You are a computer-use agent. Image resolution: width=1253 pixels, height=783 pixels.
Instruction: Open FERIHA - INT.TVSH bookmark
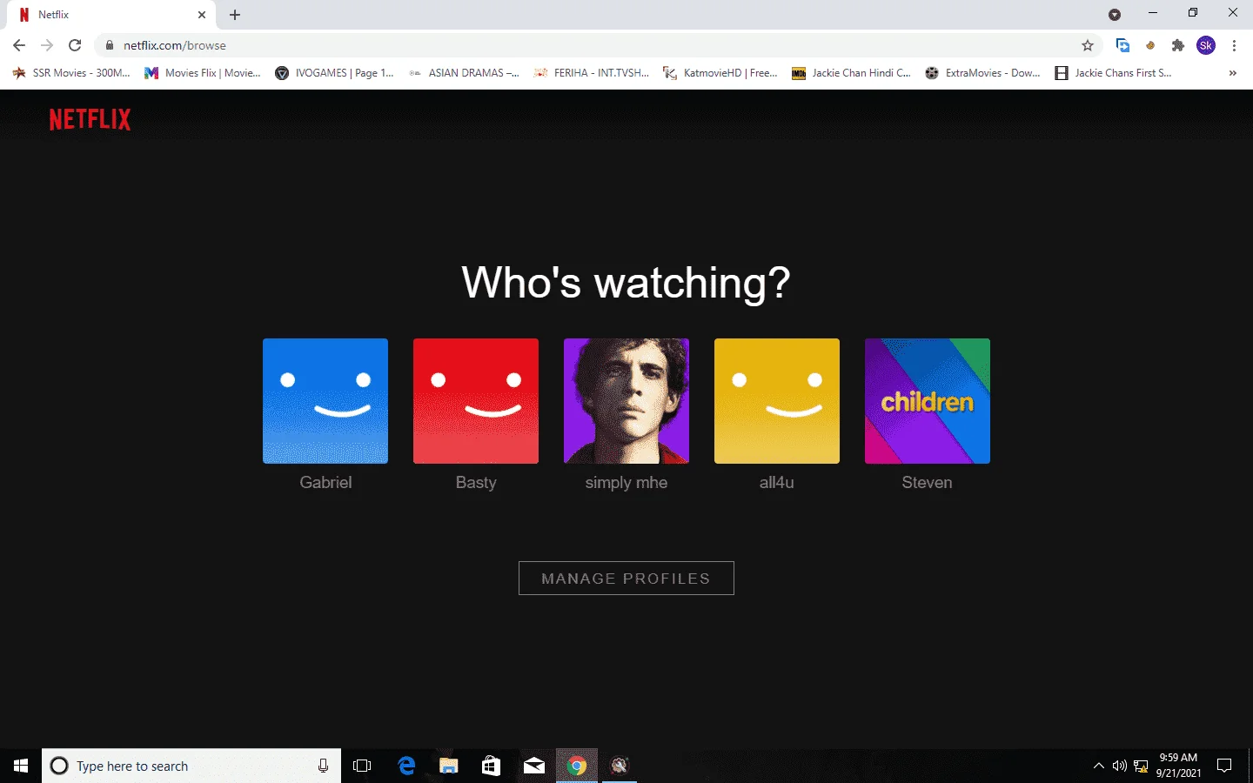(x=592, y=73)
